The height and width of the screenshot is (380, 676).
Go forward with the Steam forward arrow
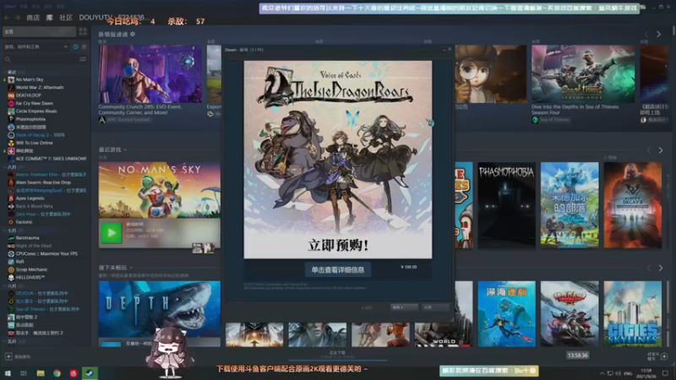18,18
